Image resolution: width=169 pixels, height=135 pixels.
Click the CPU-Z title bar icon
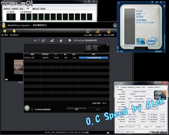tap(116, 83)
